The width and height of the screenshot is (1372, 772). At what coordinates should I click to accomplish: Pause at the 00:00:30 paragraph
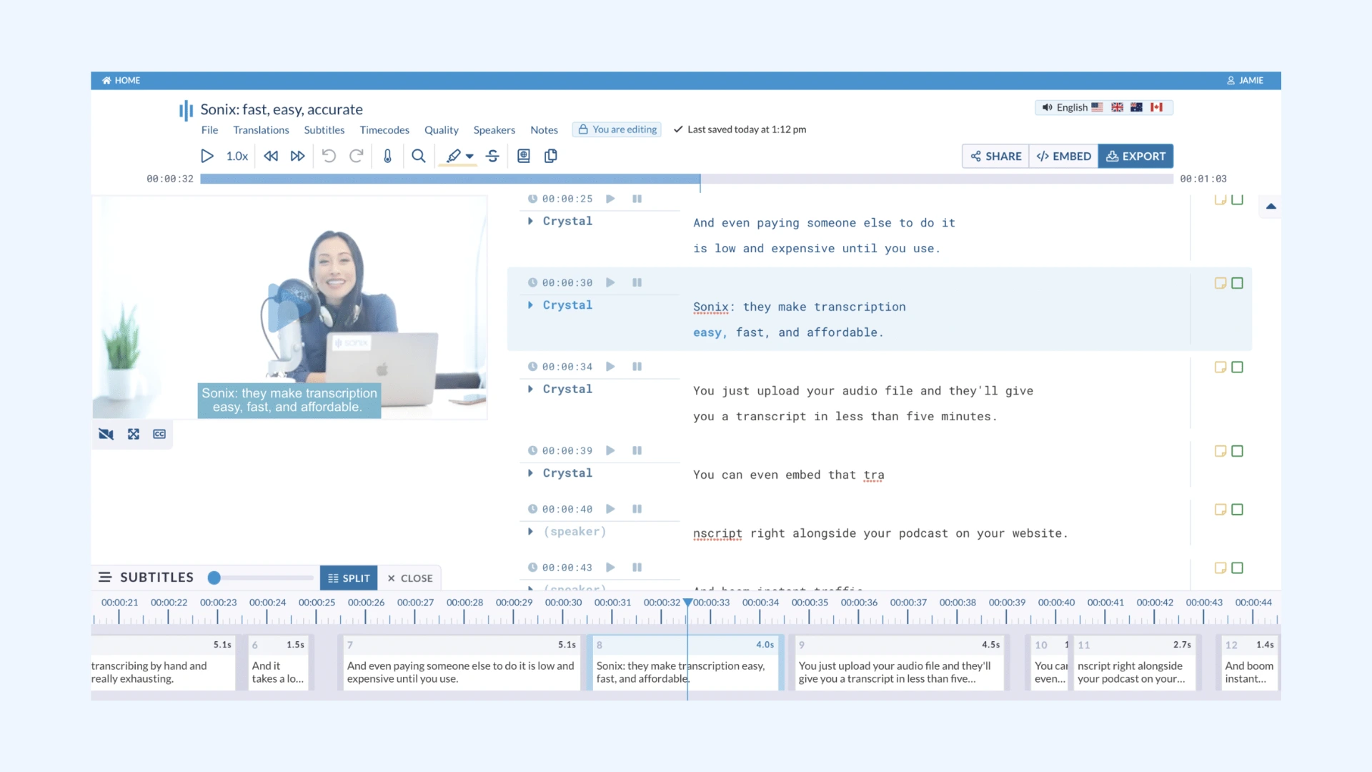(637, 282)
